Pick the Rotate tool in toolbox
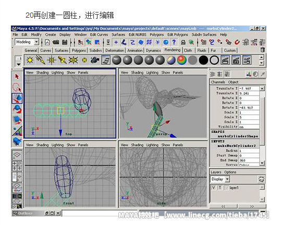The width and height of the screenshot is (291, 225). (x=17, y=109)
